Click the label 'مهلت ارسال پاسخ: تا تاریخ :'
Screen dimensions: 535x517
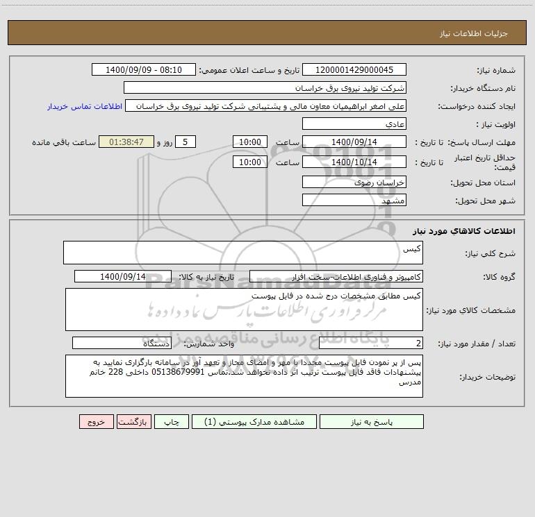coord(465,142)
